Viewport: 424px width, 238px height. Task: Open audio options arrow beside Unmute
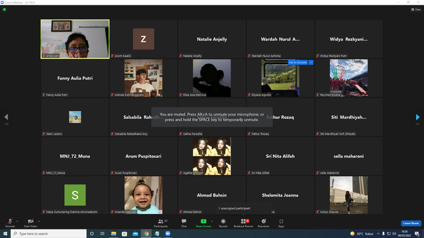tap(17, 221)
